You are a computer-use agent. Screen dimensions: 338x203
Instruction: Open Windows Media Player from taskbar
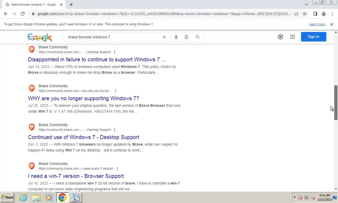pos(49,197)
